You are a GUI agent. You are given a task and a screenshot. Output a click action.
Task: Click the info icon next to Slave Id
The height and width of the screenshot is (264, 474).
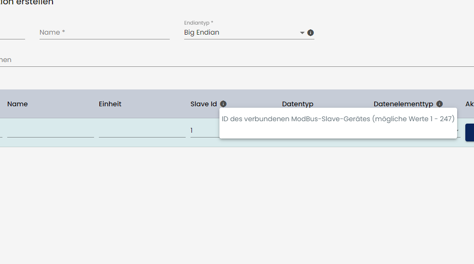(223, 104)
